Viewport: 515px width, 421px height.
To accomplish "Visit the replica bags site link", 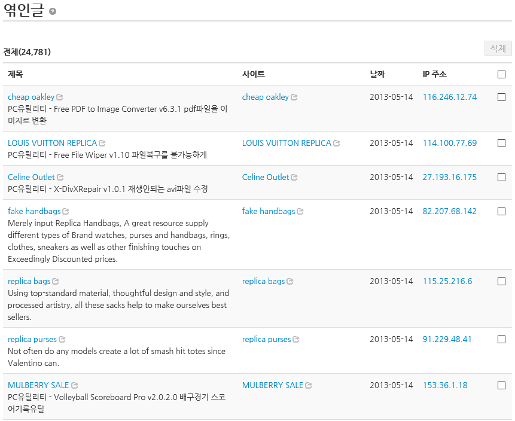I will coord(263,282).
